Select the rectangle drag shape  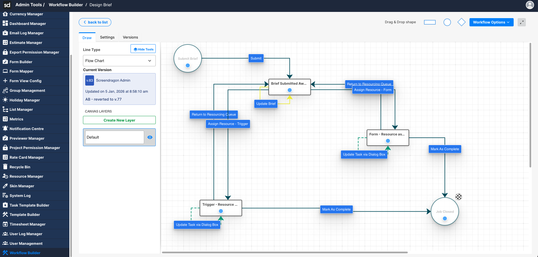tap(430, 22)
